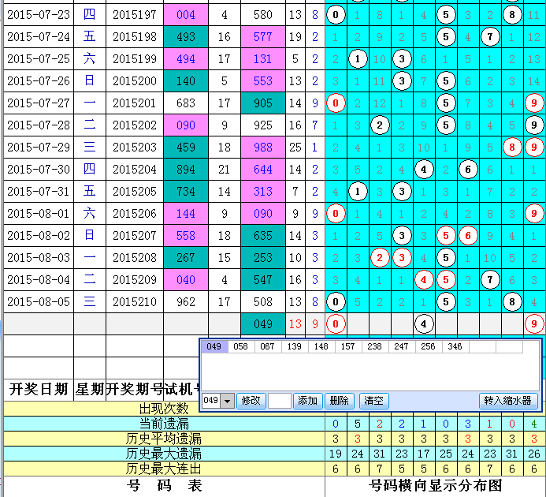This screenshot has height=497, width=546.
Task: Click the date cell 2015-07-23
Action: click(x=39, y=15)
